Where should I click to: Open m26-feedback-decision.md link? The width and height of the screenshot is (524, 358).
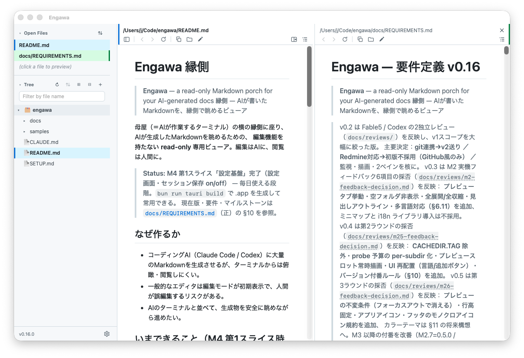(x=397, y=291)
